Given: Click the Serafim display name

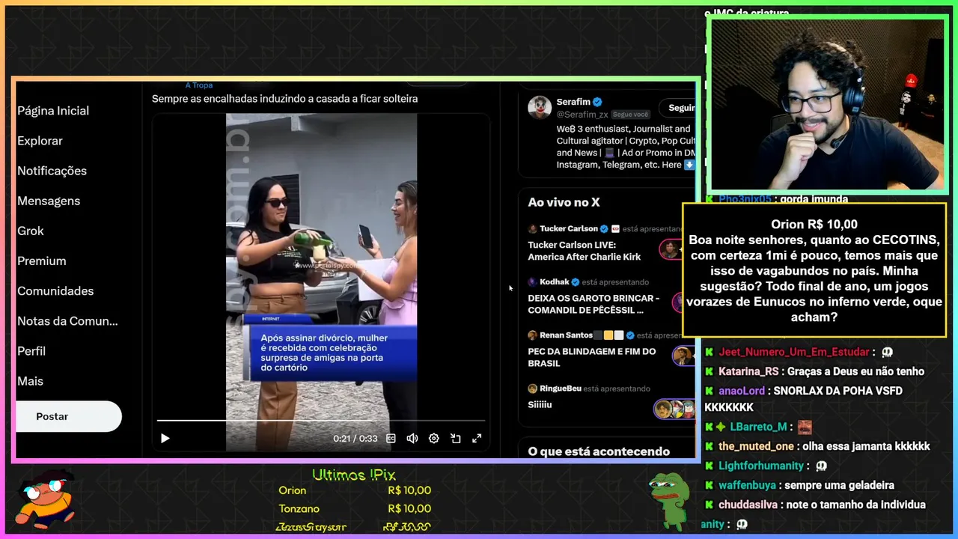Looking at the screenshot, I should pos(573,102).
